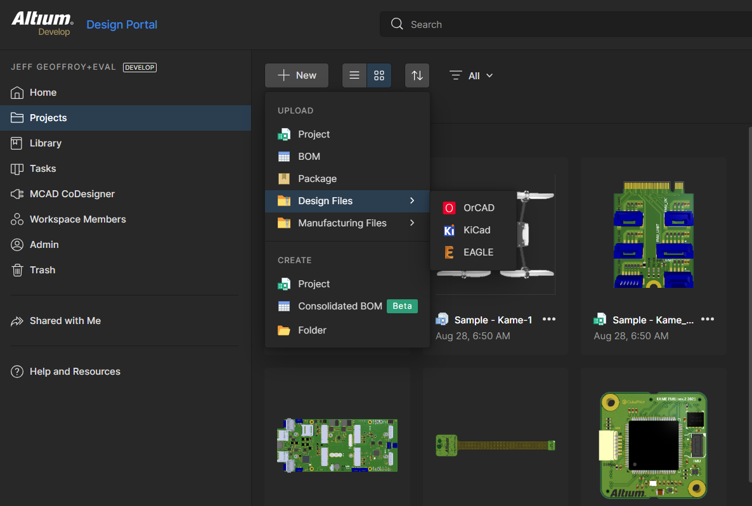
Task: Open MCAD CoDesigner page
Action: [72, 194]
